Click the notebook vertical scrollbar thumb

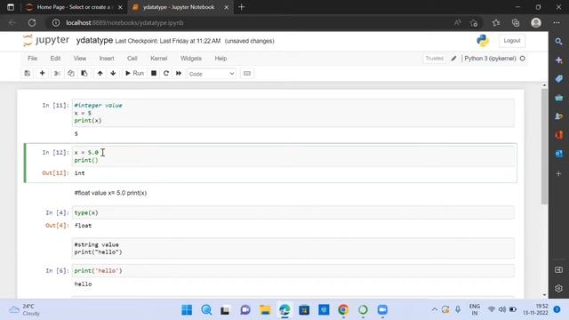[544, 146]
